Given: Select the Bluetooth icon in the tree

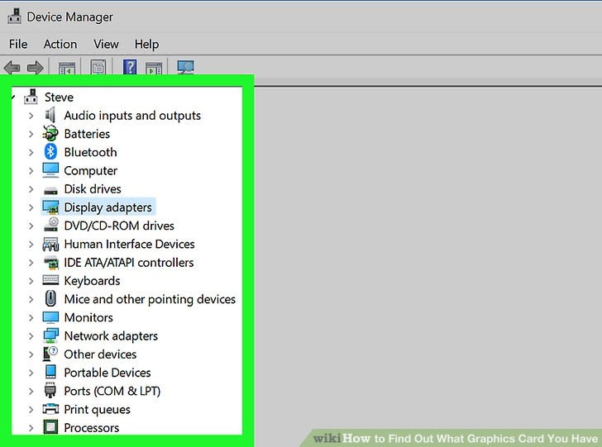Looking at the screenshot, I should (x=50, y=152).
